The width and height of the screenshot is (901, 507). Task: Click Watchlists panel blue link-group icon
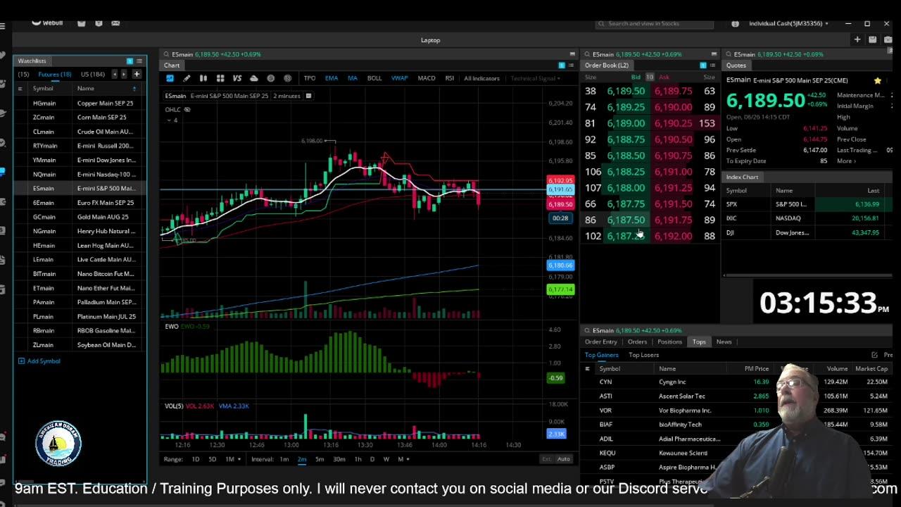point(130,61)
